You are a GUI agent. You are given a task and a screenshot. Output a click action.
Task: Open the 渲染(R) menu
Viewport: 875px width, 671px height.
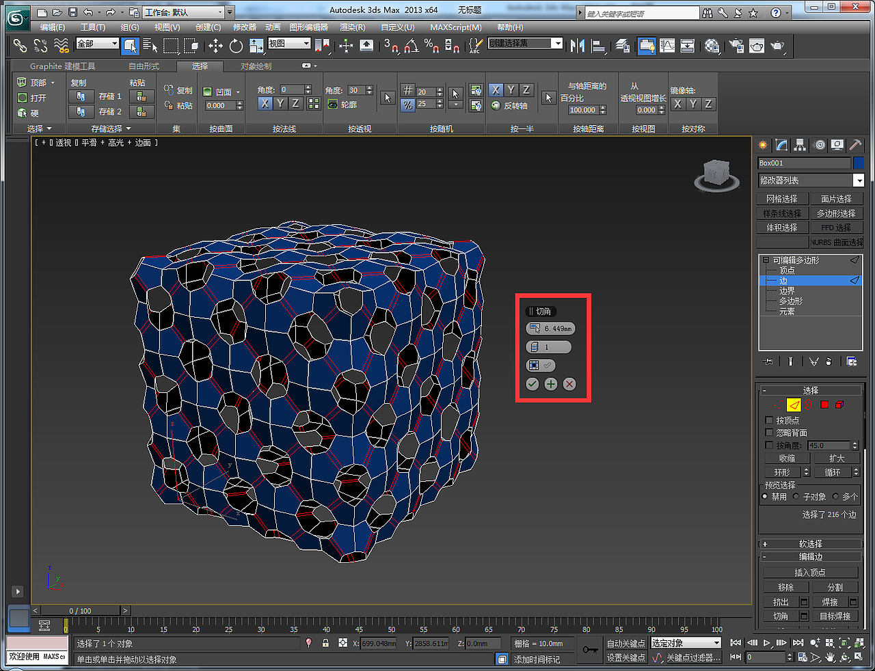click(352, 27)
